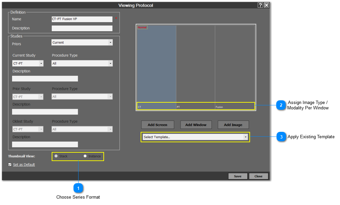Close the Viewing Protocol dialog with X
The height and width of the screenshot is (205, 340).
266,5
